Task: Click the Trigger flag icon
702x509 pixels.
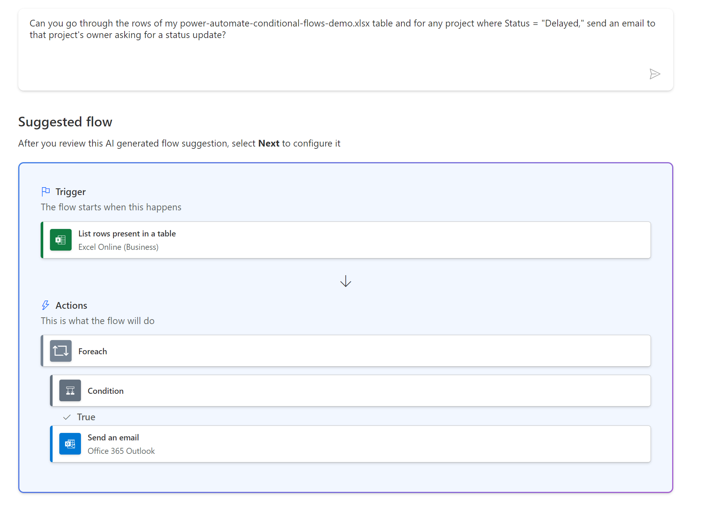Action: [46, 192]
